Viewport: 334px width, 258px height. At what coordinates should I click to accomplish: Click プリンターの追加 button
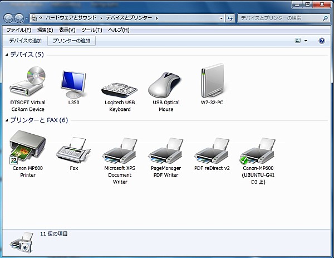pos(71,41)
